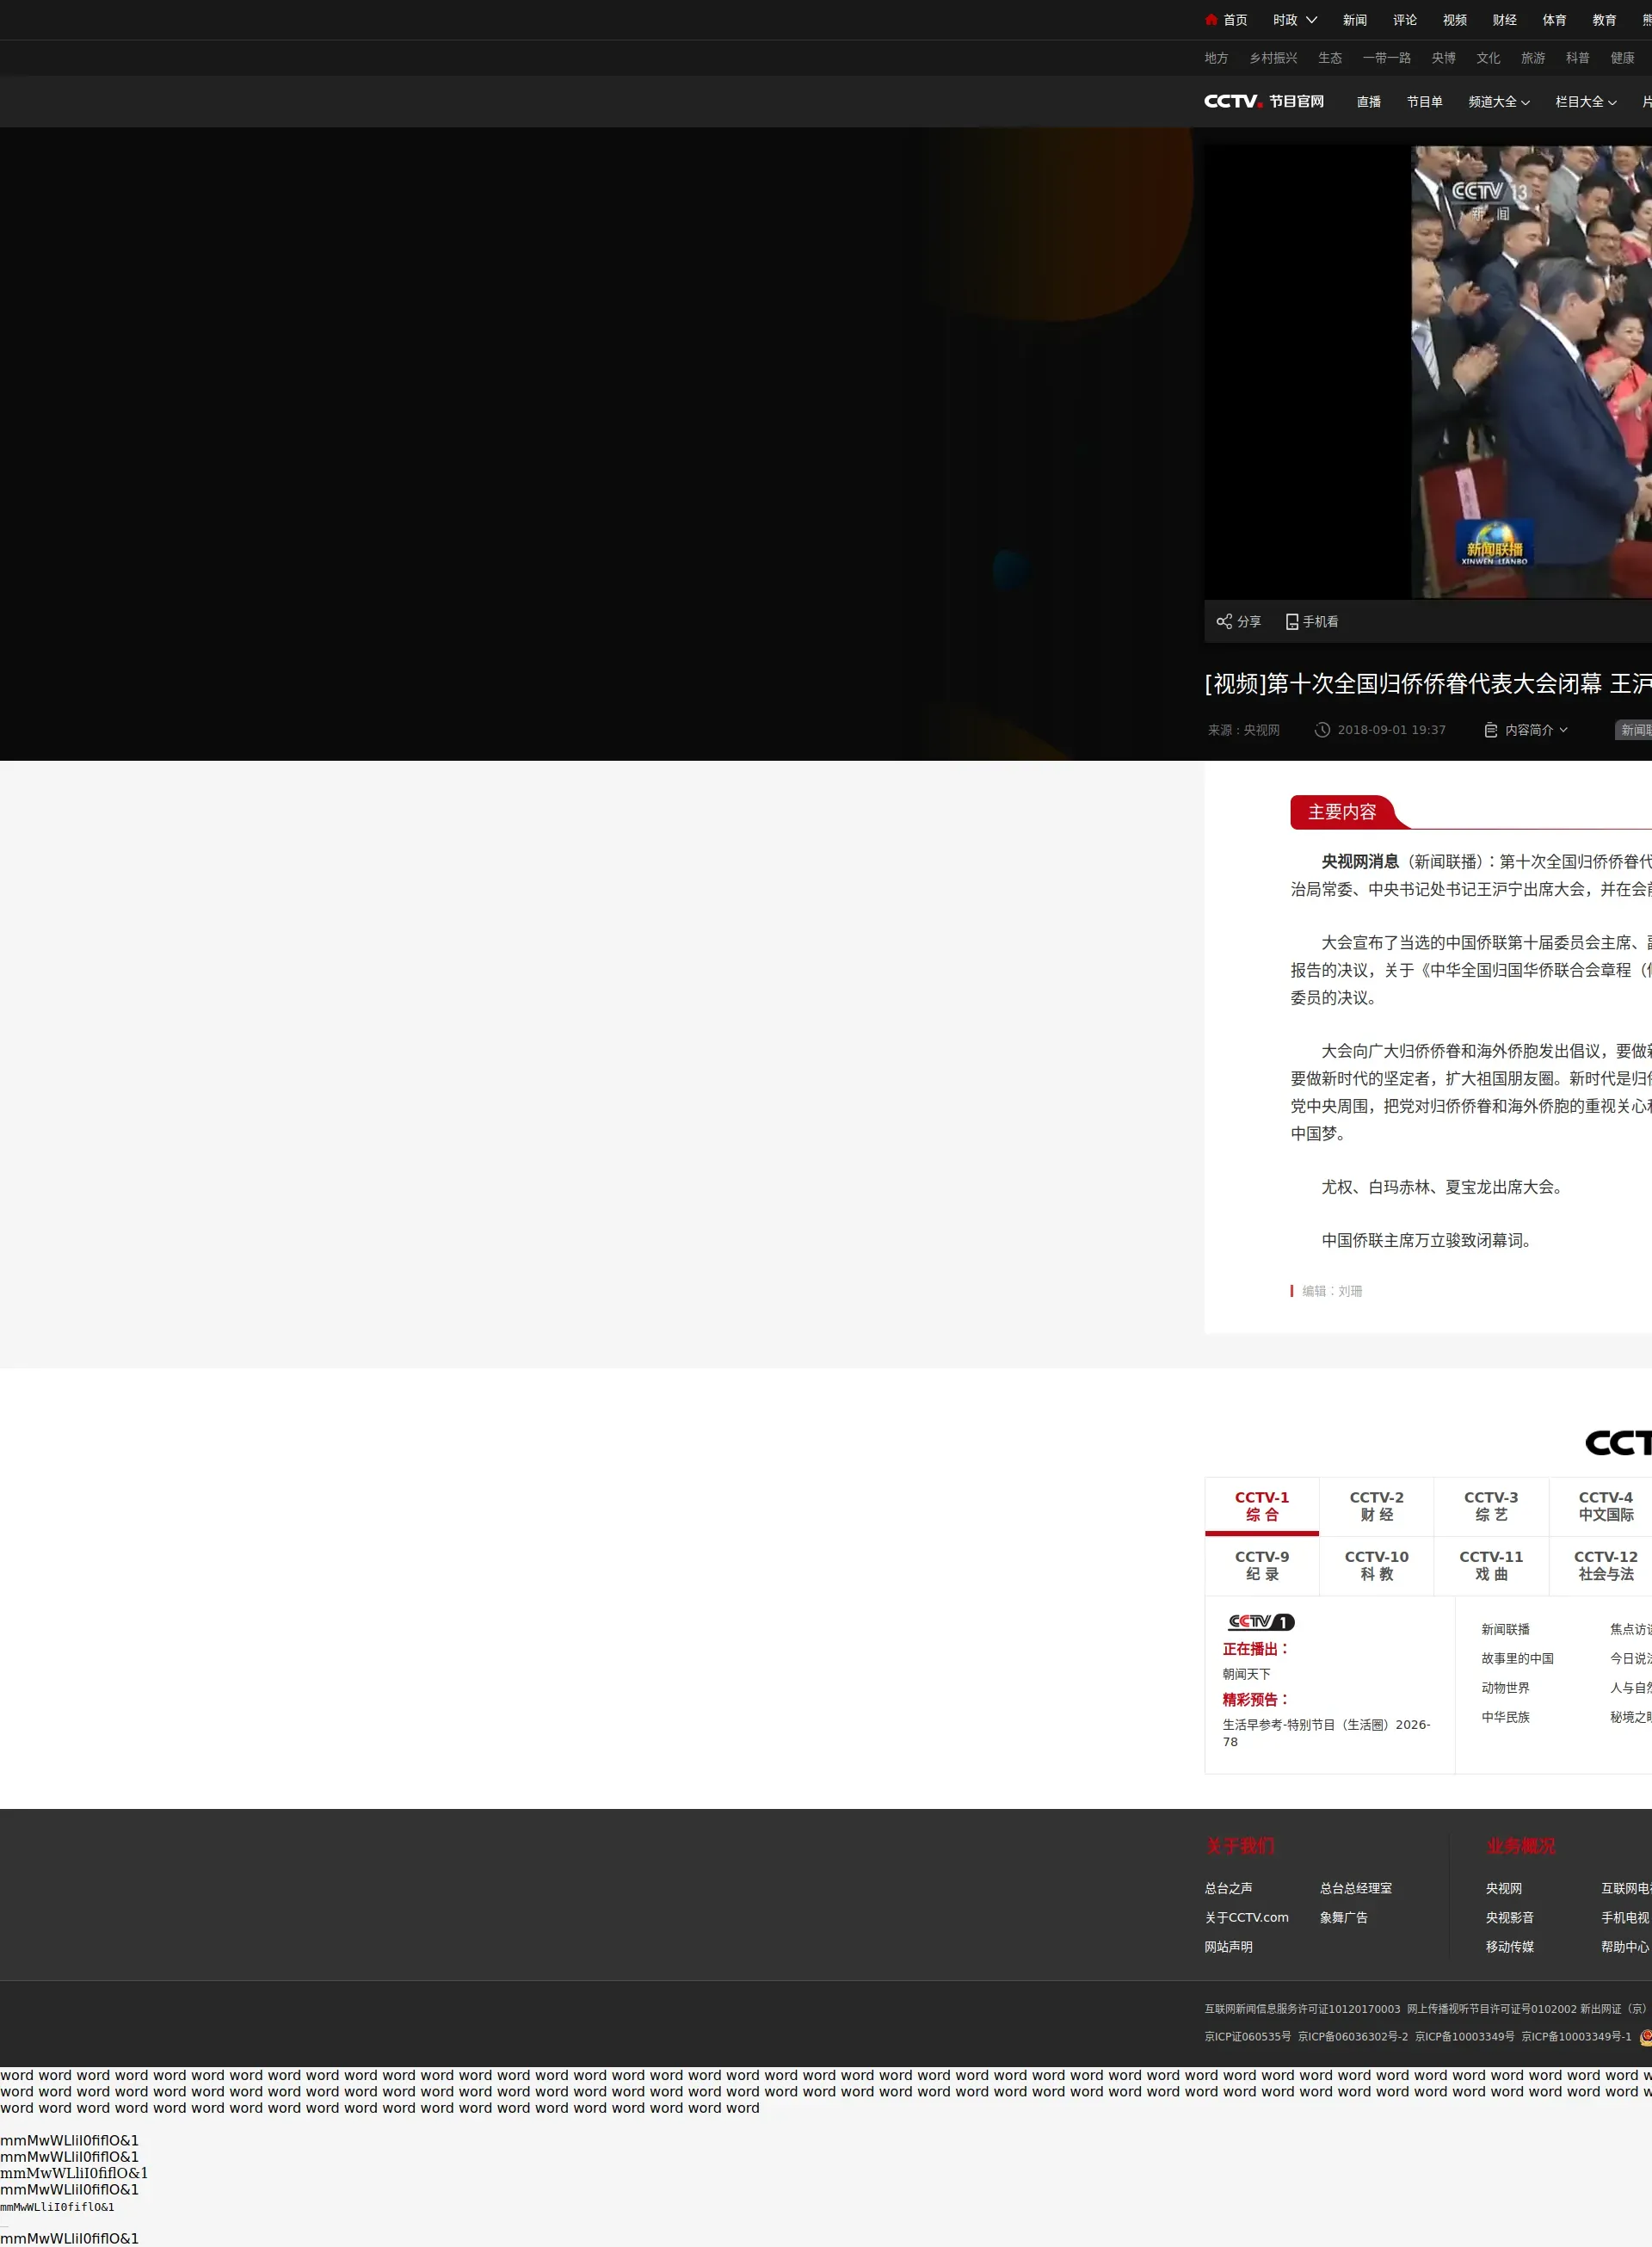Click the red home icon beside 首页
Image resolution: width=1652 pixels, height=2247 pixels.
coord(1211,20)
